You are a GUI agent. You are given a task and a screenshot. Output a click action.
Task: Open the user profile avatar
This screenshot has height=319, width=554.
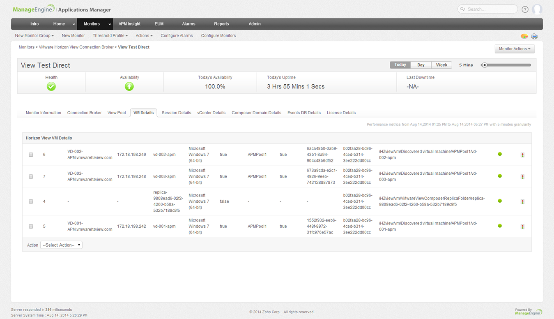tap(537, 9)
